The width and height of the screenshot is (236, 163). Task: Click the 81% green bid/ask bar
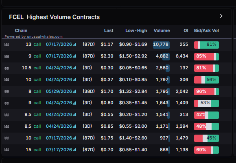[x=206, y=45]
